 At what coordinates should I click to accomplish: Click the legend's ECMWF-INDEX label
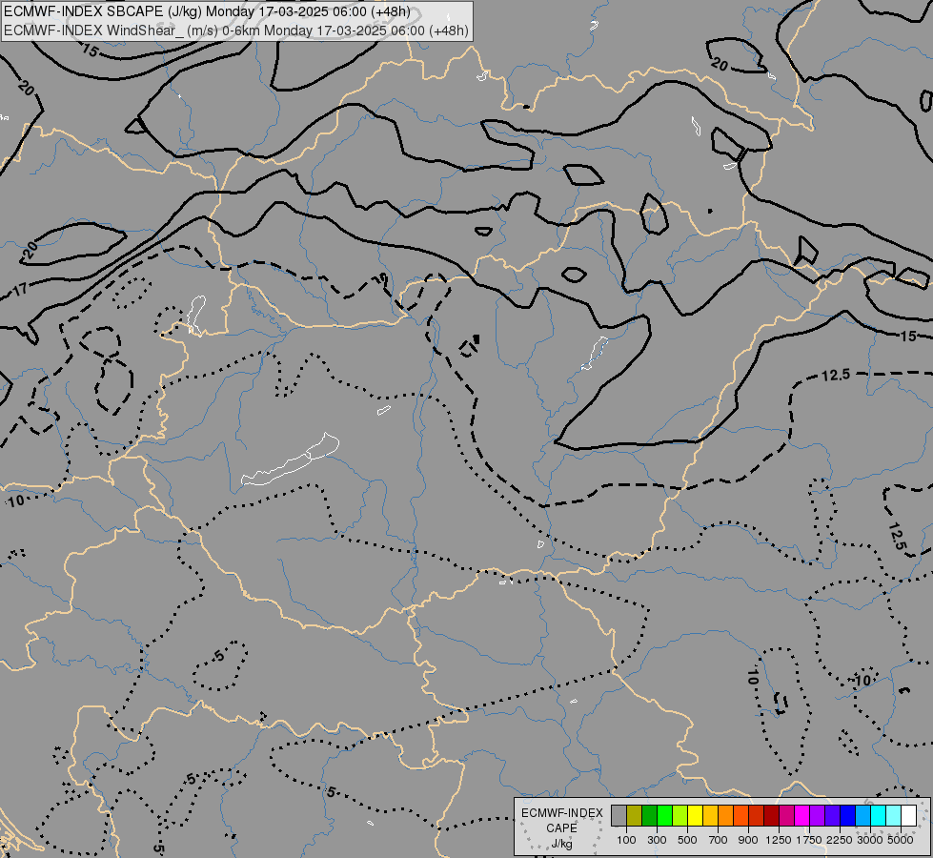click(x=562, y=813)
